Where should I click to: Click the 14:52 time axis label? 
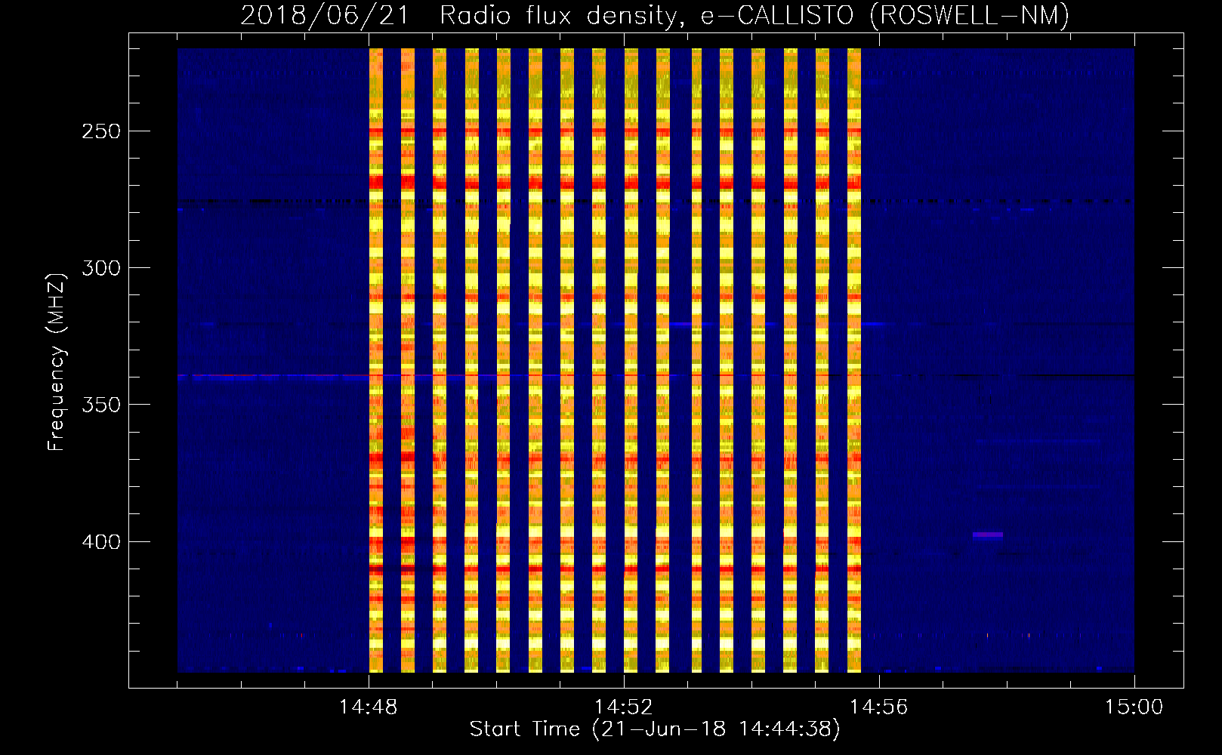tap(624, 707)
